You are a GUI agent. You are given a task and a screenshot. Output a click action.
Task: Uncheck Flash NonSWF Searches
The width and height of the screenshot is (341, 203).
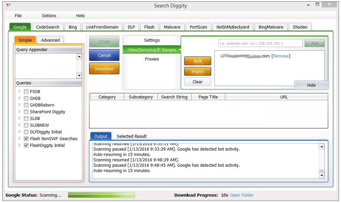click(26, 139)
